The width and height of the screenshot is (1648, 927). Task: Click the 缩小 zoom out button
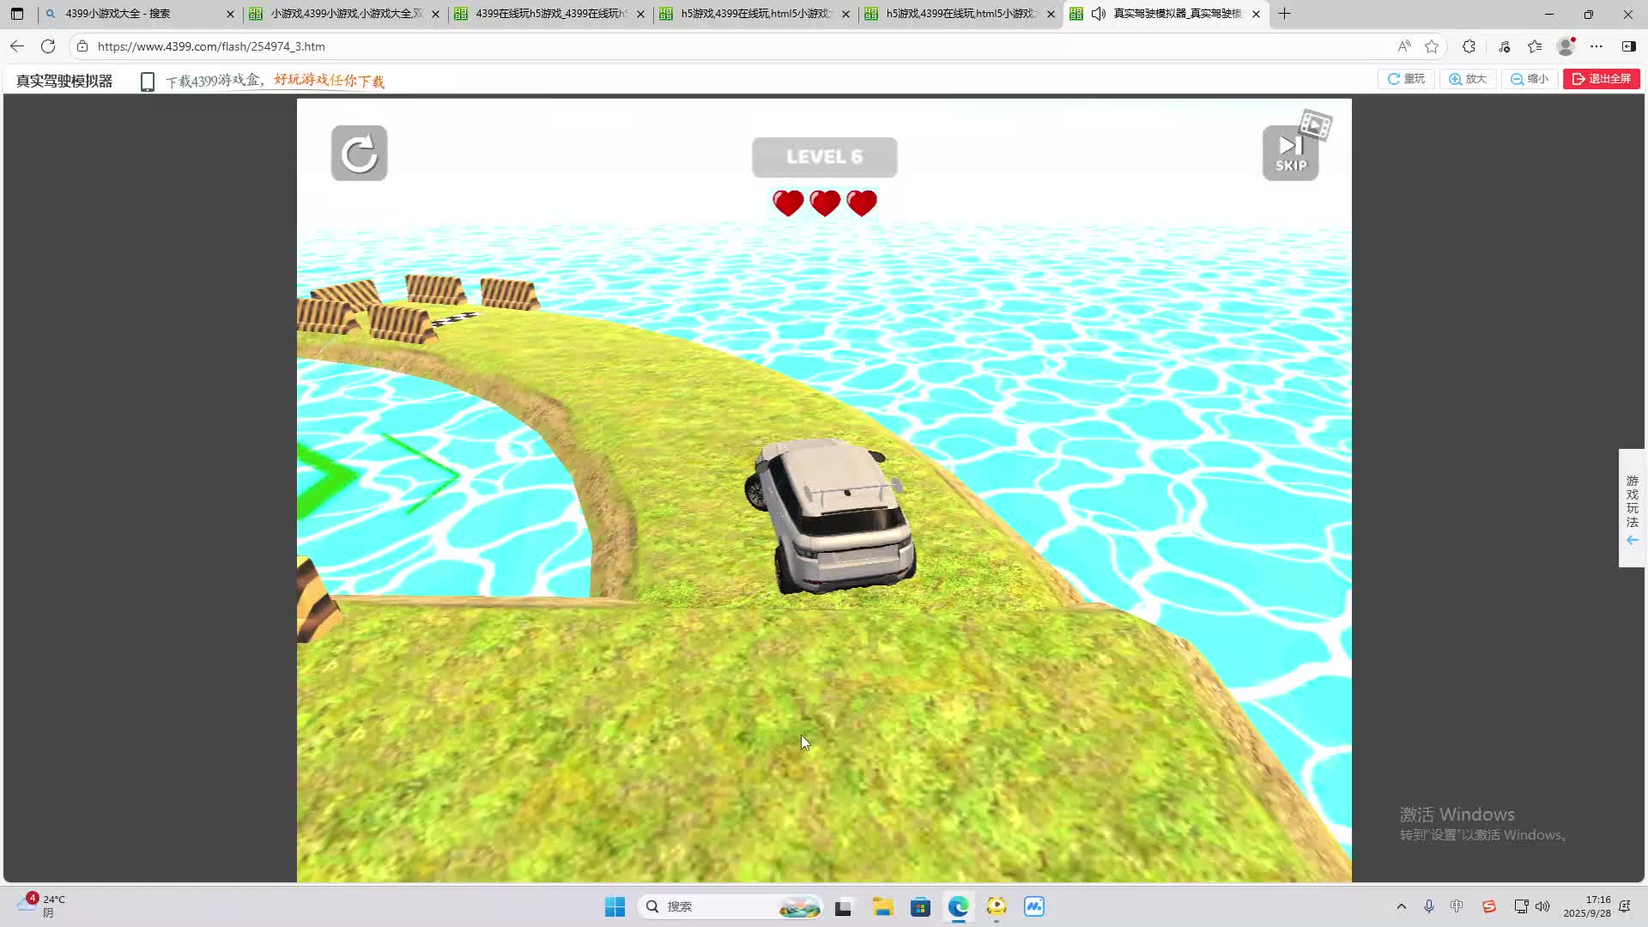click(x=1530, y=79)
